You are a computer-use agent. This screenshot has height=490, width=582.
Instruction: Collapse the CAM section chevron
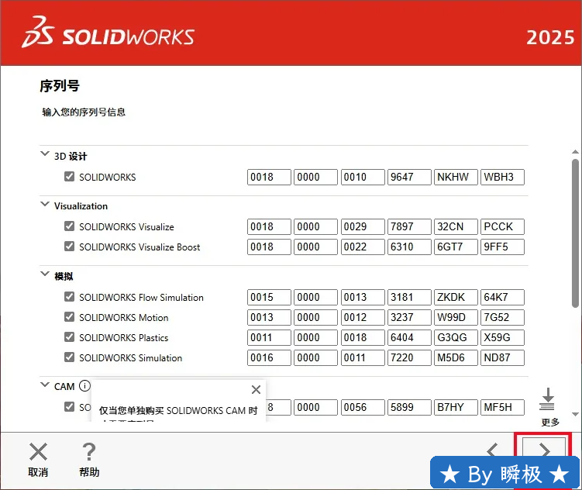[44, 386]
